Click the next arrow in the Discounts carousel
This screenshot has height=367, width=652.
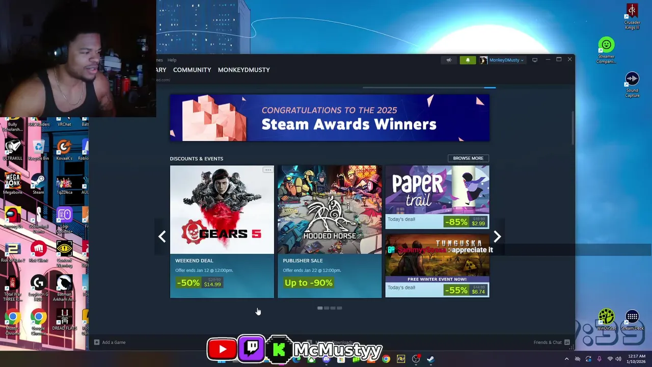[497, 237]
